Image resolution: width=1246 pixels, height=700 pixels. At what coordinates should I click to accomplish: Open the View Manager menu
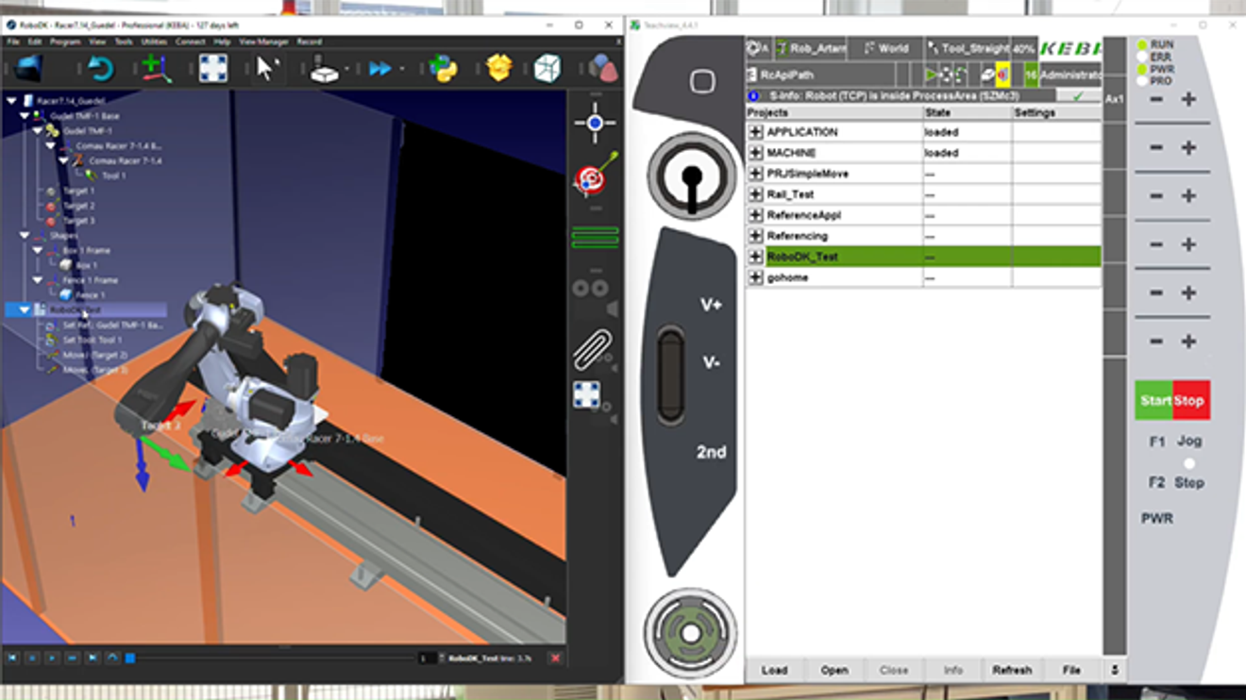[263, 42]
